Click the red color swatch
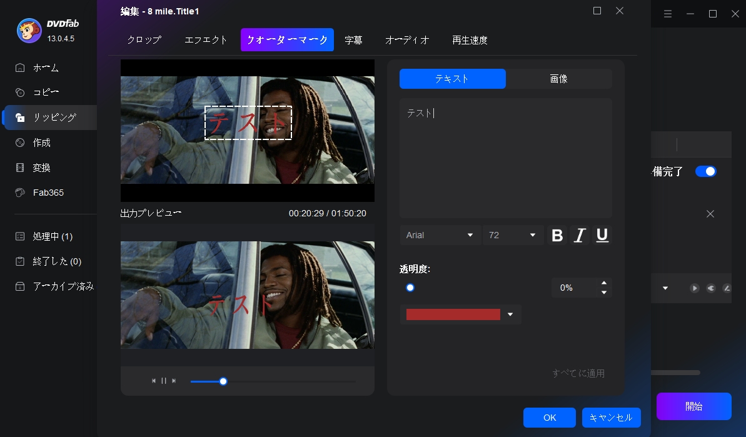 tap(453, 314)
